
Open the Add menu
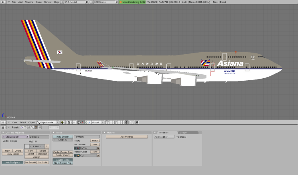click(x=20, y=2)
